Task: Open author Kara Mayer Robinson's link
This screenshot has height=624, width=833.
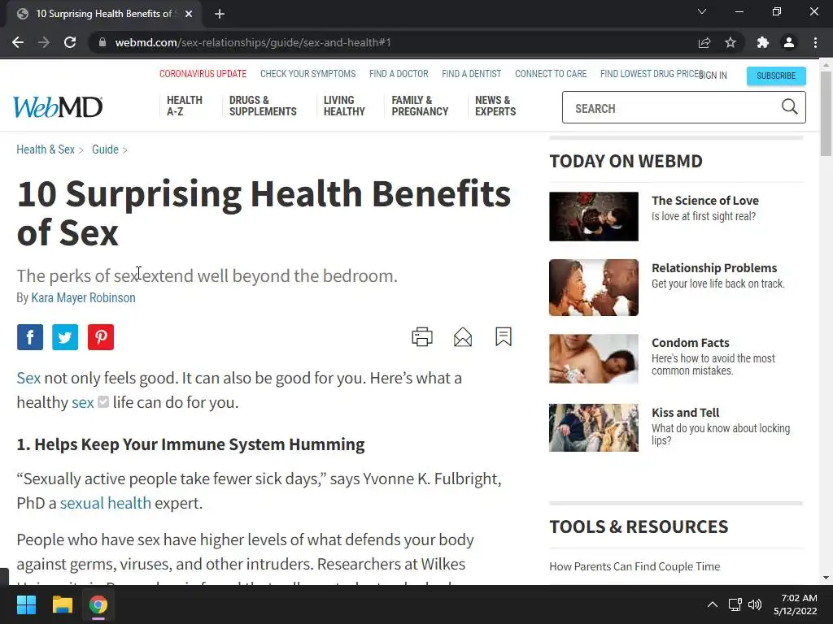Action: [84, 297]
